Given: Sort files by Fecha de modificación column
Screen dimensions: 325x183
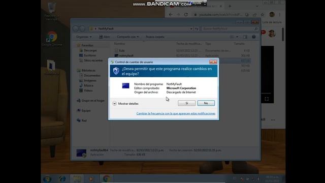Looking at the screenshot, I should click(x=189, y=44).
